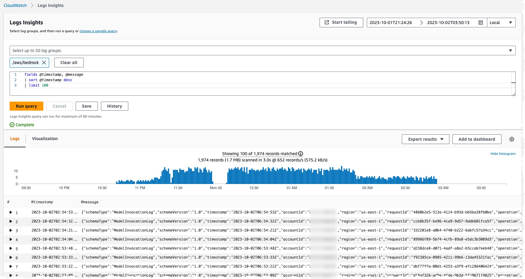
Task: Click Hide histogram link
Action: pyautogui.click(x=503, y=154)
